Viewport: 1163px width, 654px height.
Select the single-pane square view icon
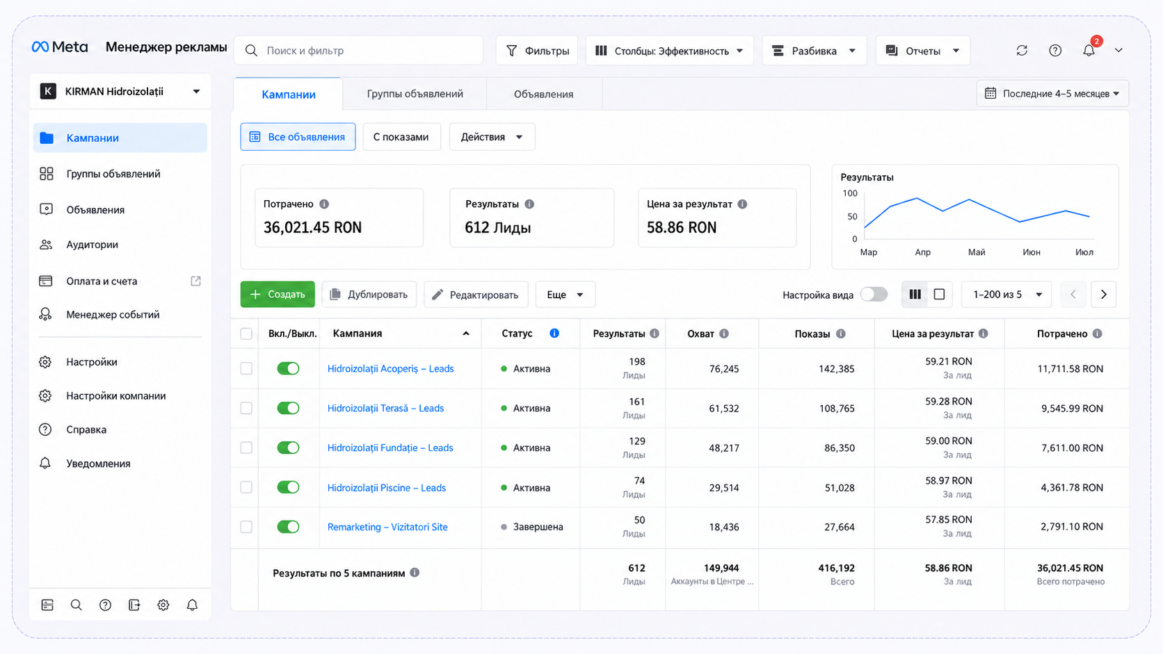(939, 294)
